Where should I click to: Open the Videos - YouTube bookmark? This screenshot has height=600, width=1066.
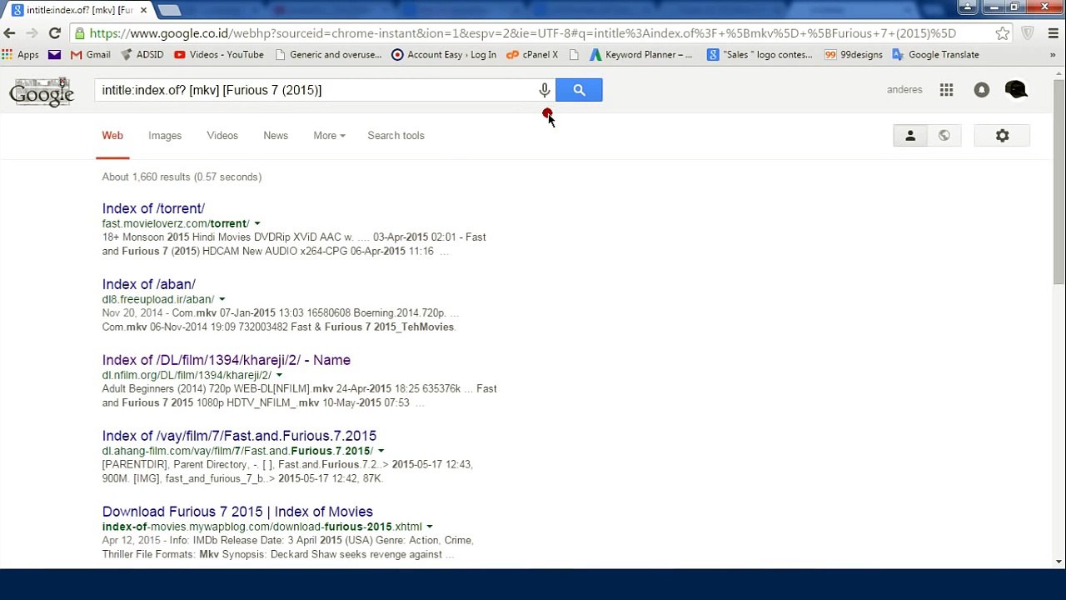point(219,55)
